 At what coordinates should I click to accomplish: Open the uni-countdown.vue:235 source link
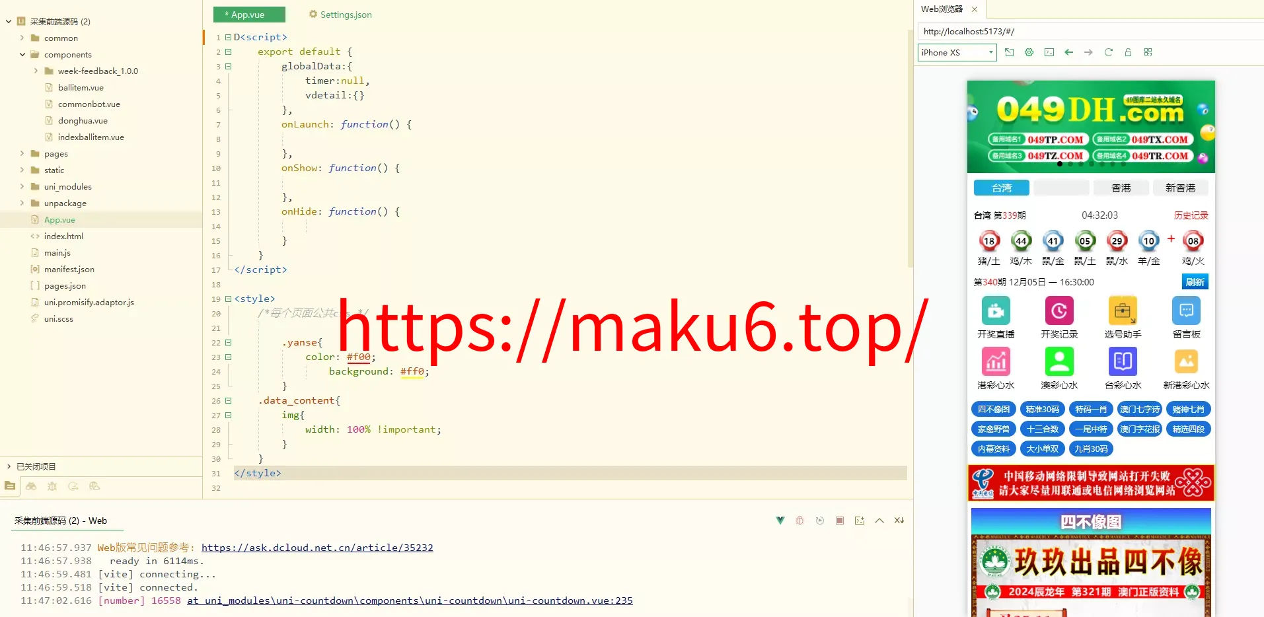pos(410,600)
